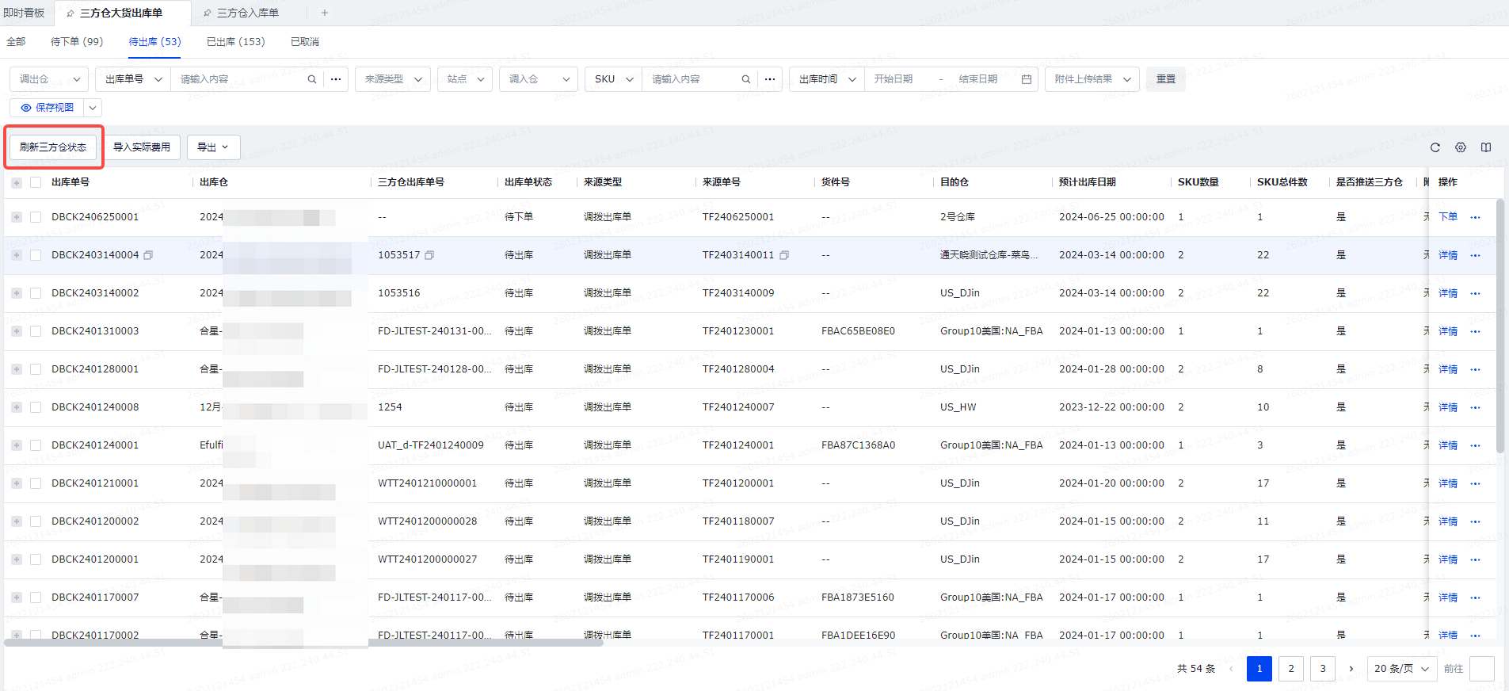Click the 刷新三方仓状态 button
The width and height of the screenshot is (1509, 691).
pyautogui.click(x=53, y=147)
